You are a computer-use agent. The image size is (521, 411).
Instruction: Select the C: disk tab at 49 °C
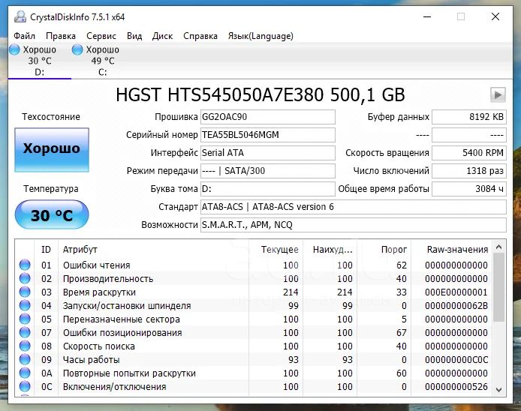coord(103,61)
